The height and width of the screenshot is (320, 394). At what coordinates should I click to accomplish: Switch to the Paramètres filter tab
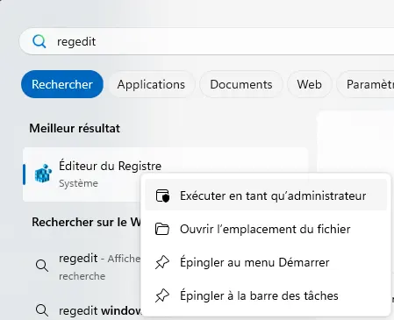click(x=366, y=84)
